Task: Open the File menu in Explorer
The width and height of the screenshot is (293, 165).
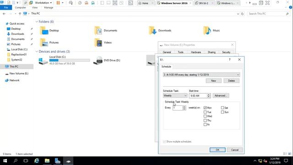Action: click(6, 8)
